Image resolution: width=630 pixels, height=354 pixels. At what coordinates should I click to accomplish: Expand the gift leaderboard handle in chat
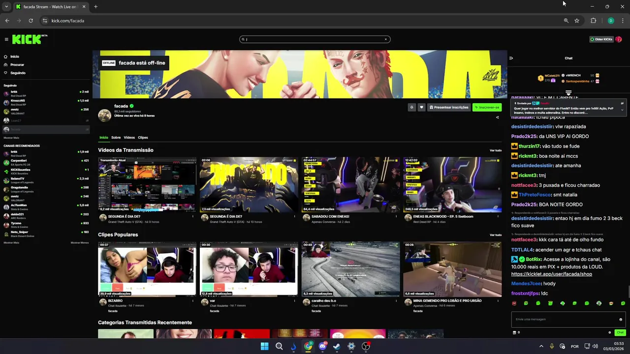568,92
